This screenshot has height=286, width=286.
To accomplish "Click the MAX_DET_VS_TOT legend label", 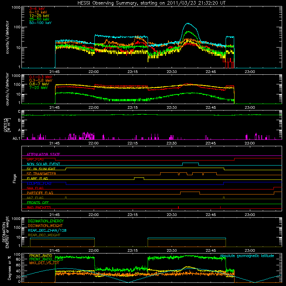I will pos(44,263).
